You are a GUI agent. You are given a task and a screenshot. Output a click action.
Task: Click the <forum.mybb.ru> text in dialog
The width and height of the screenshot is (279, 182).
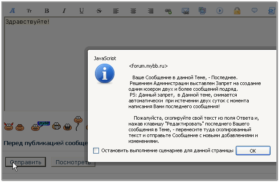(x=148, y=66)
